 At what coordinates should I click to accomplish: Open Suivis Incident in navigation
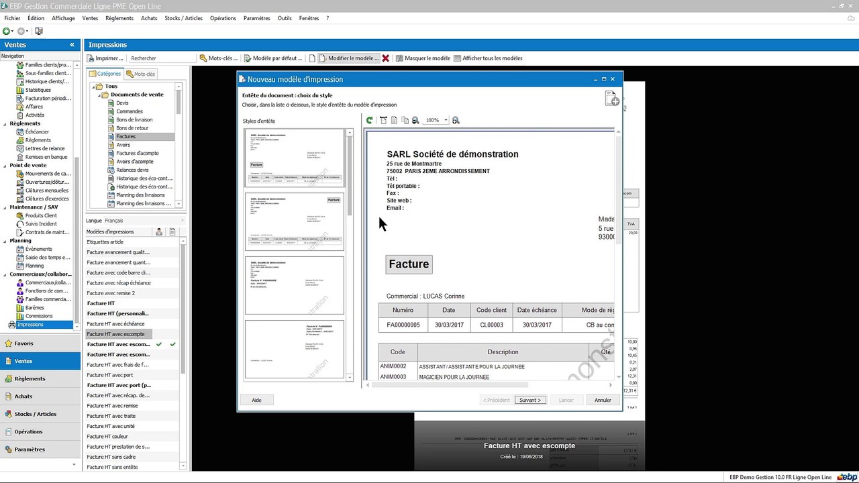click(41, 224)
